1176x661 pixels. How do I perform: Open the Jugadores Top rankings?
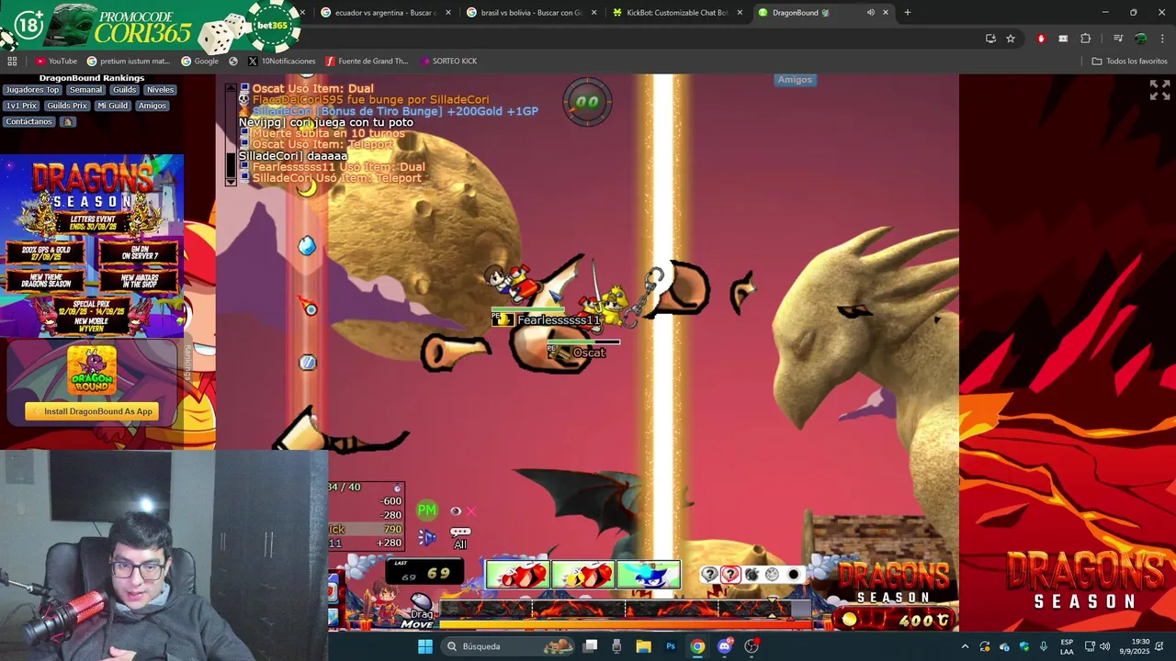tap(32, 90)
